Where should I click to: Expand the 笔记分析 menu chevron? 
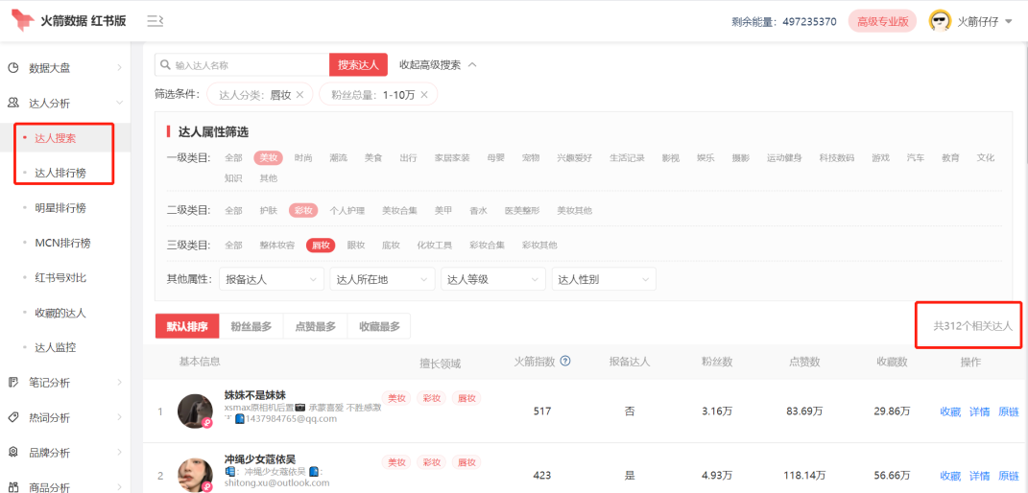pos(119,383)
